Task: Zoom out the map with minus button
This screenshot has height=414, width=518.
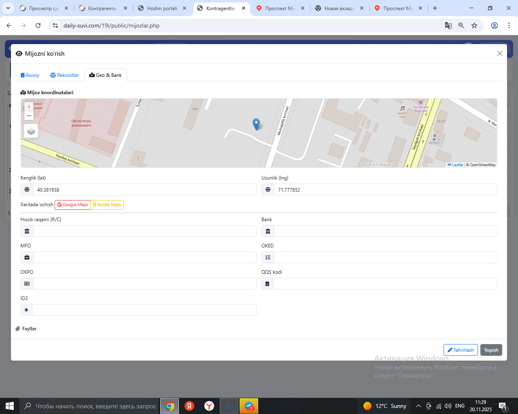Action: point(29,116)
